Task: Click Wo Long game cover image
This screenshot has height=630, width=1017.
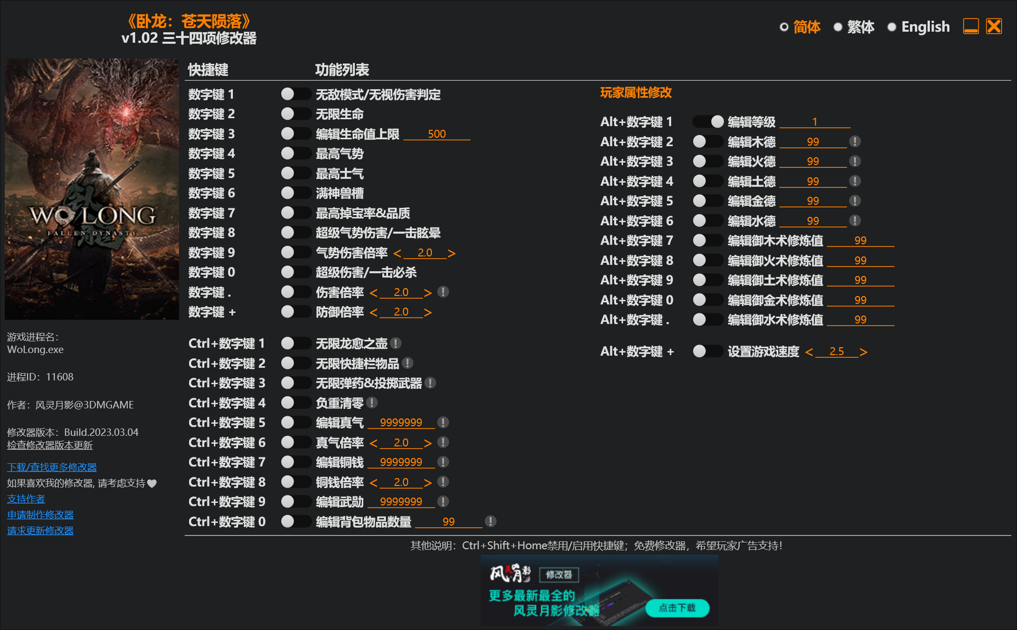Action: (x=92, y=189)
